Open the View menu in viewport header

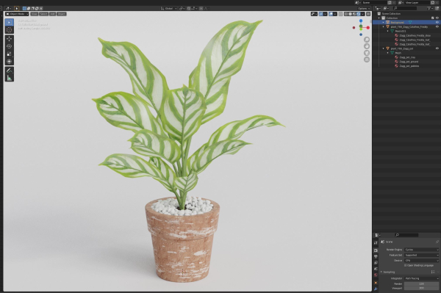coord(35,14)
